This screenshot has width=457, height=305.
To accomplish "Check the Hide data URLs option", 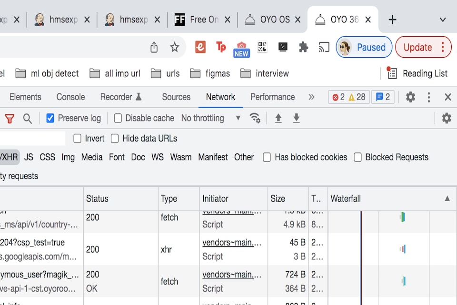I will click(x=115, y=139).
